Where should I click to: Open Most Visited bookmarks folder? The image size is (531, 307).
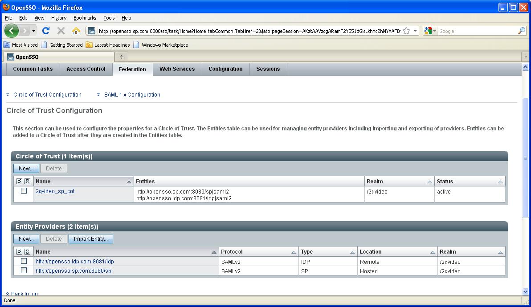20,44
